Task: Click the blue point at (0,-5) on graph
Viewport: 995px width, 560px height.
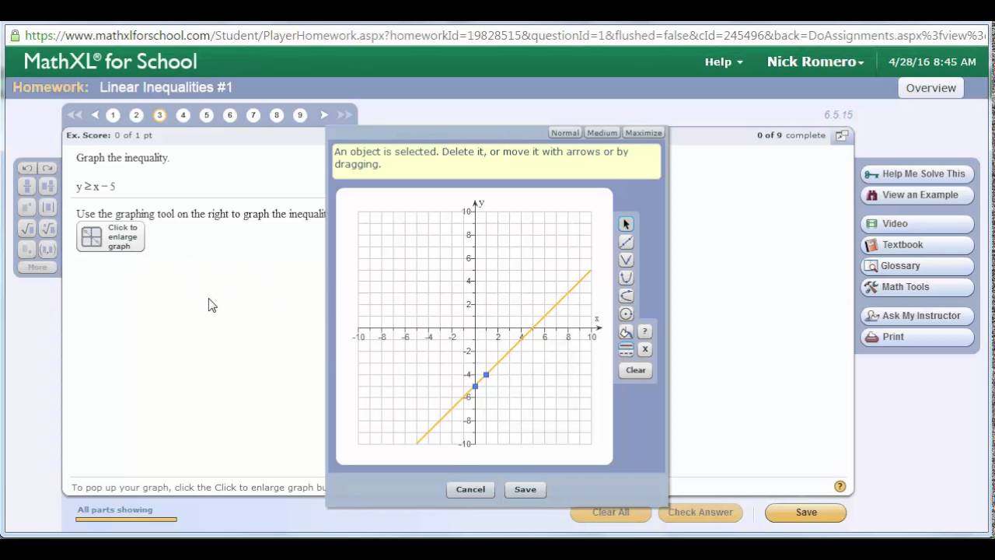Action: click(x=475, y=387)
